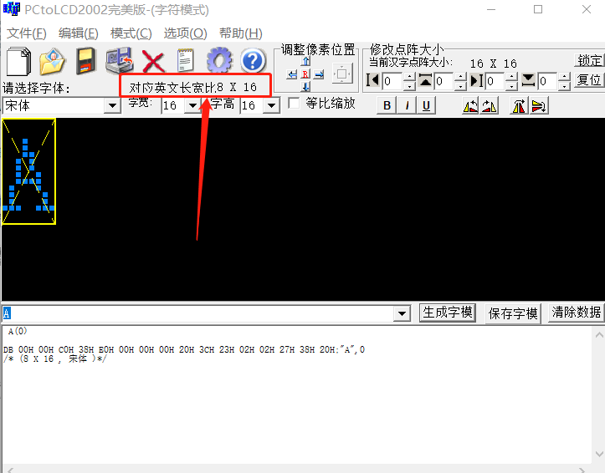The height and width of the screenshot is (473, 605).
Task: Click the center pixel alignment icon
Action: [342, 74]
